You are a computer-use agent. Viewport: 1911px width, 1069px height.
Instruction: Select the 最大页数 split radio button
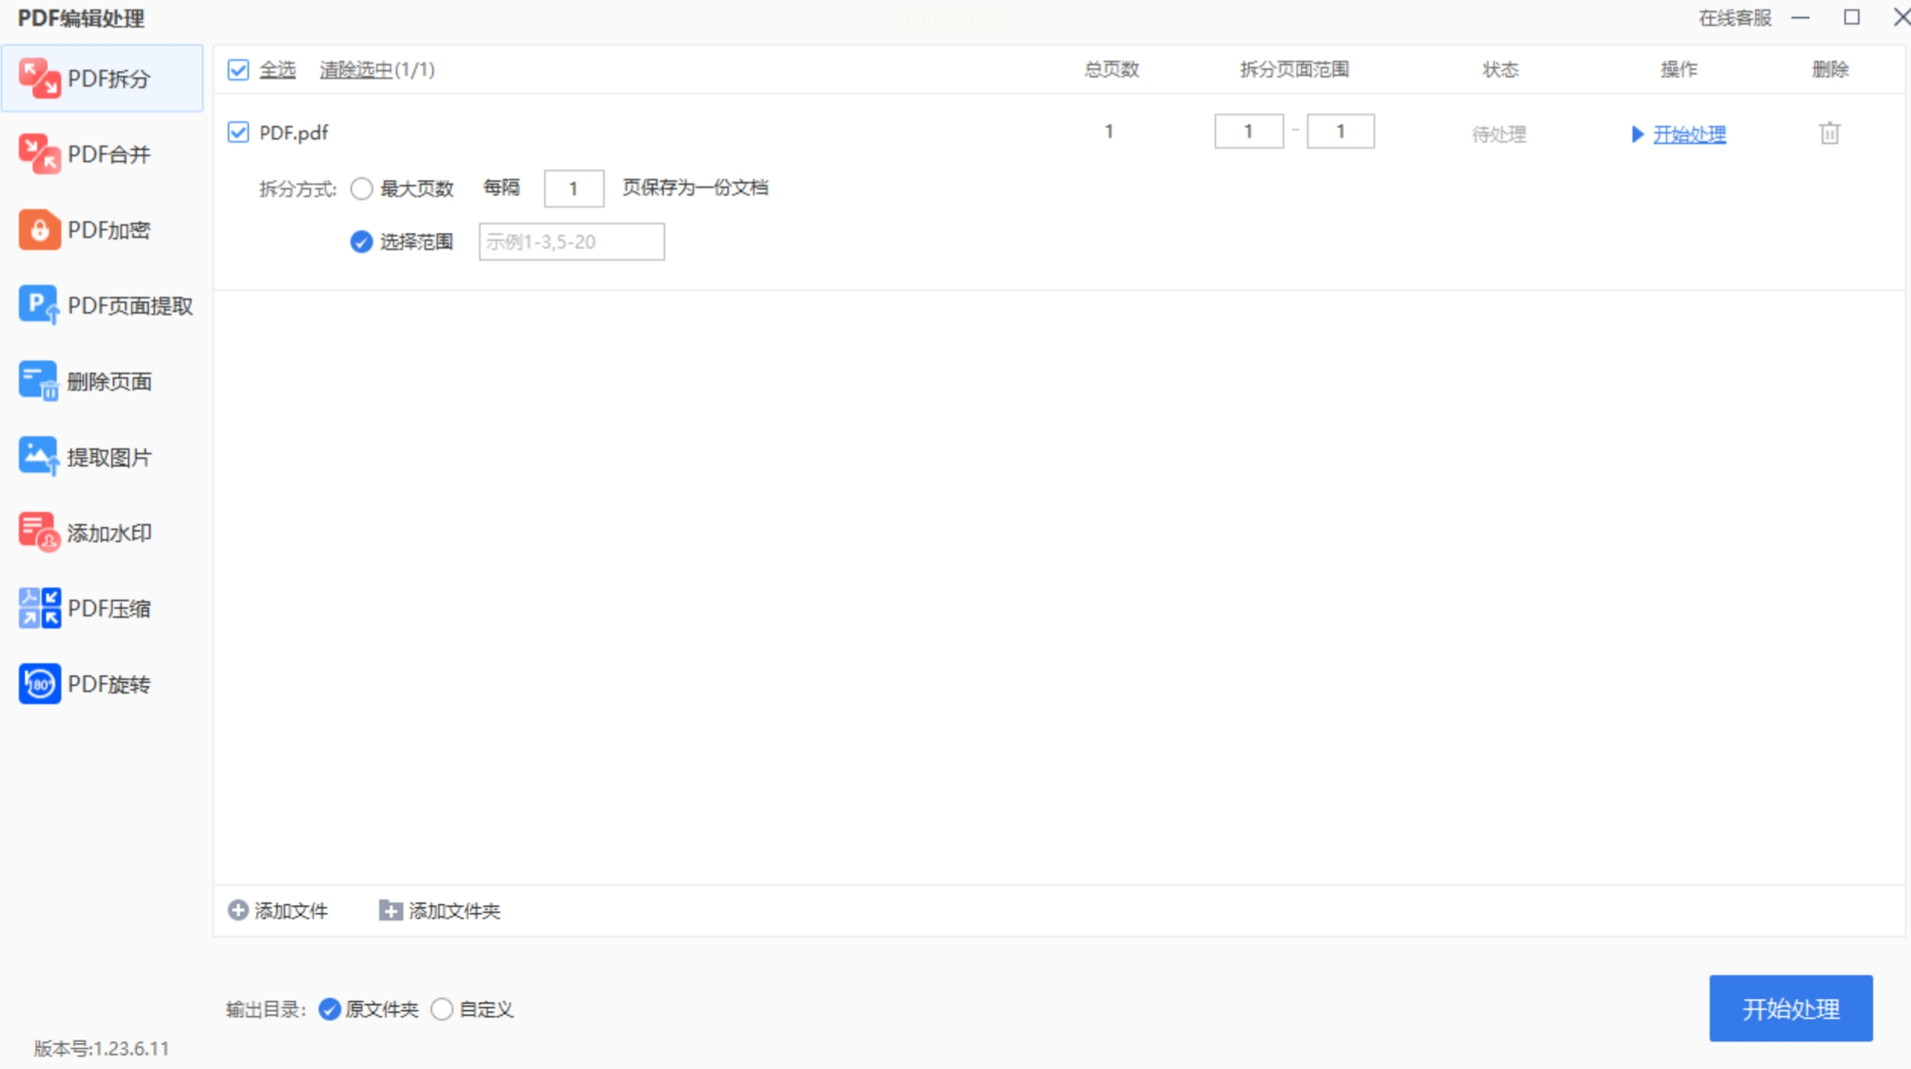362,188
